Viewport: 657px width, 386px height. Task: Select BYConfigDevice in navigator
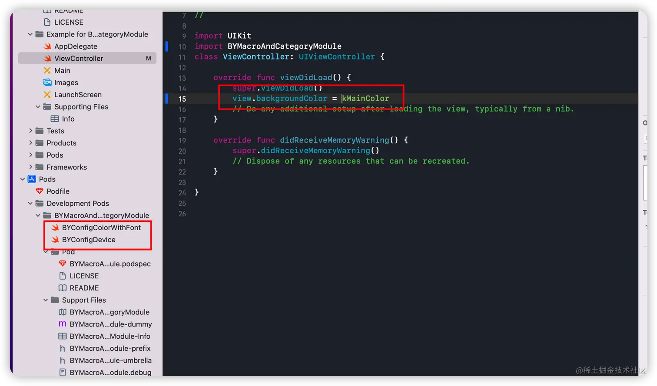89,240
